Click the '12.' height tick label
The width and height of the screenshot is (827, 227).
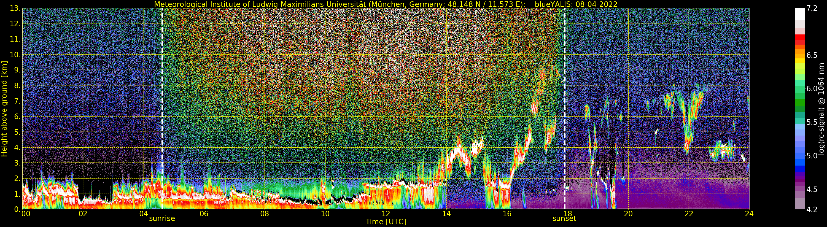[x=15, y=24]
